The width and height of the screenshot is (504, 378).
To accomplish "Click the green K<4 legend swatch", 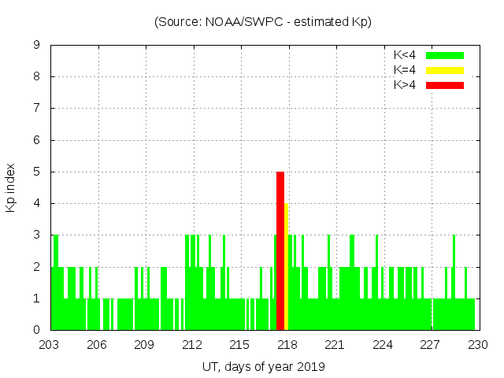I will point(445,55).
